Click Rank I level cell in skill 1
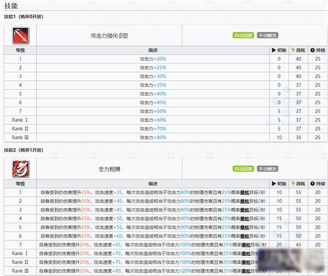Image resolution: width=328 pixels, height=276 pixels. [x=20, y=120]
